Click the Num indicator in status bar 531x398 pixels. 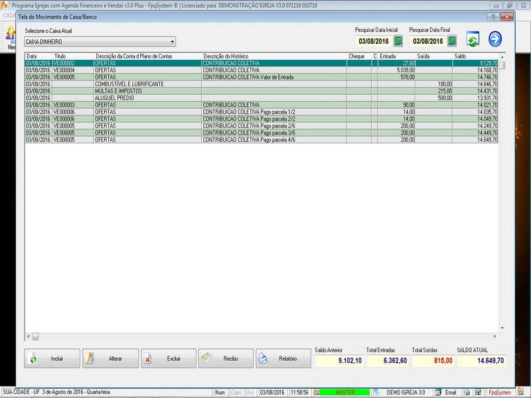(220, 392)
